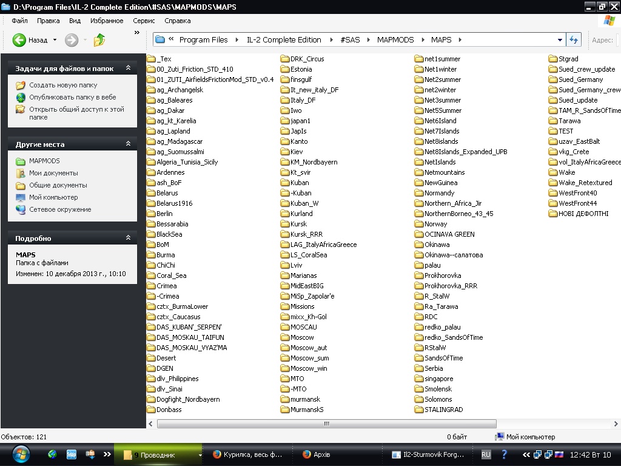Select the Prokhorovka_RRR folder icon
The height and width of the screenshot is (466, 621).
[419, 286]
